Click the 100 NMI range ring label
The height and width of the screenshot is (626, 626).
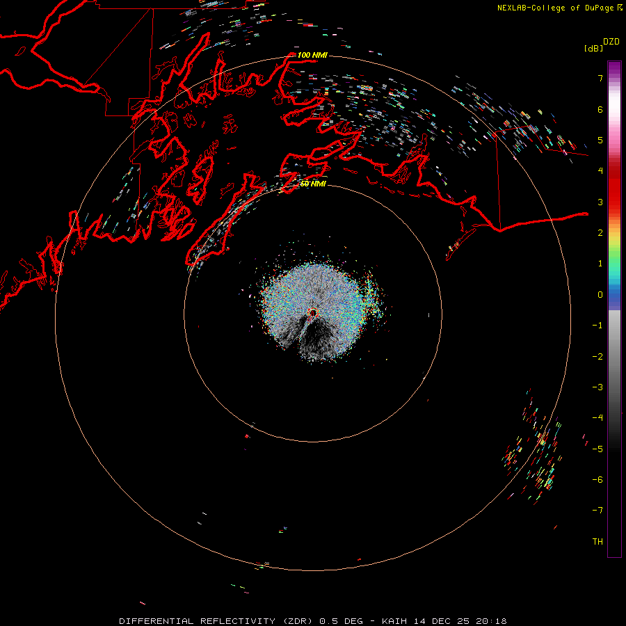click(x=312, y=55)
